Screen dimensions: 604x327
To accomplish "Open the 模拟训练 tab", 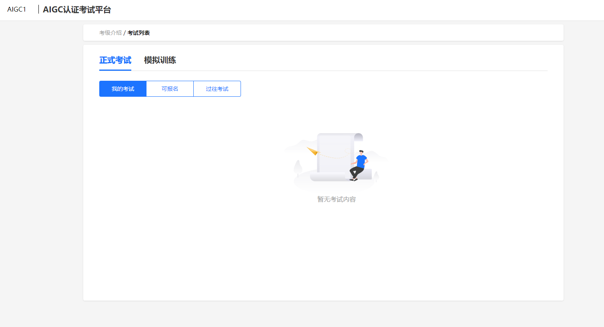I will [160, 60].
